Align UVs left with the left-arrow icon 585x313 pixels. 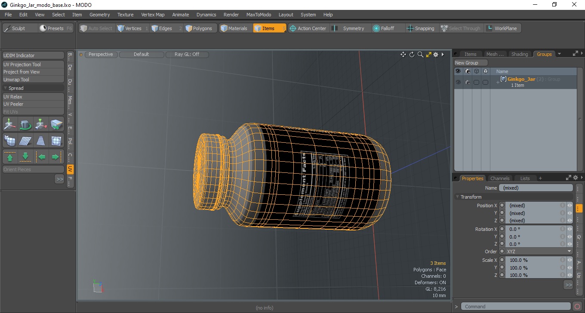coord(41,157)
